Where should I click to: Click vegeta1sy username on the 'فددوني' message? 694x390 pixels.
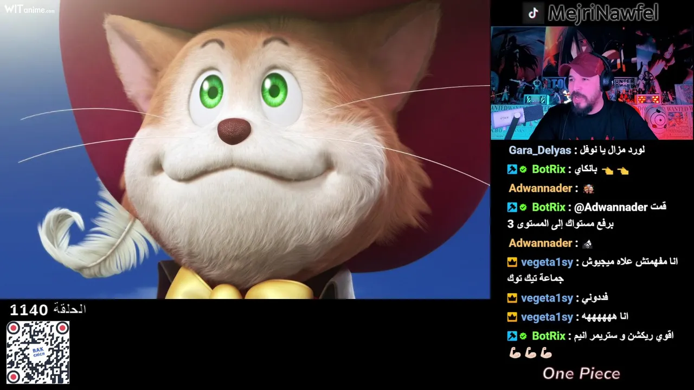click(547, 298)
